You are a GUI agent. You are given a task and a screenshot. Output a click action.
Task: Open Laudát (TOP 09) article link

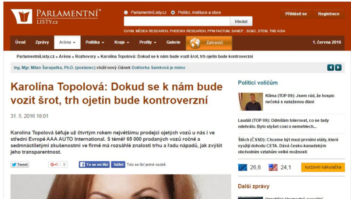283,123
